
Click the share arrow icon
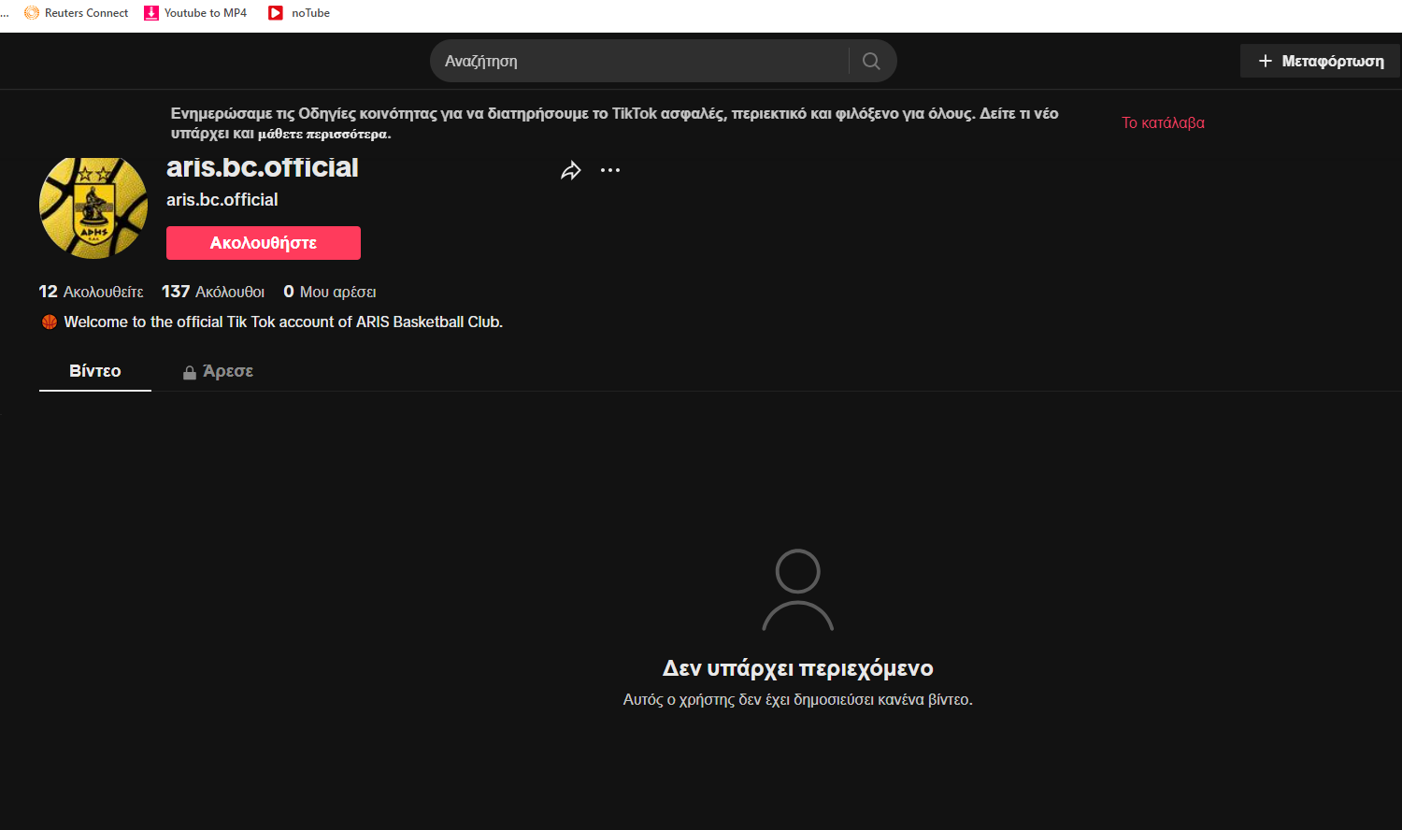point(571,170)
